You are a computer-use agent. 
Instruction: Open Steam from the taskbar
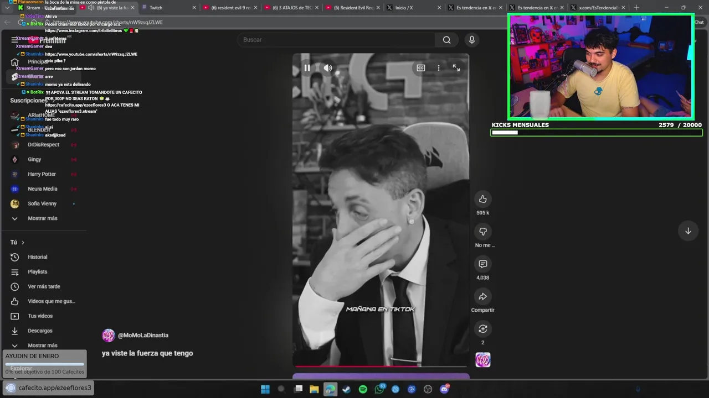coord(347,389)
